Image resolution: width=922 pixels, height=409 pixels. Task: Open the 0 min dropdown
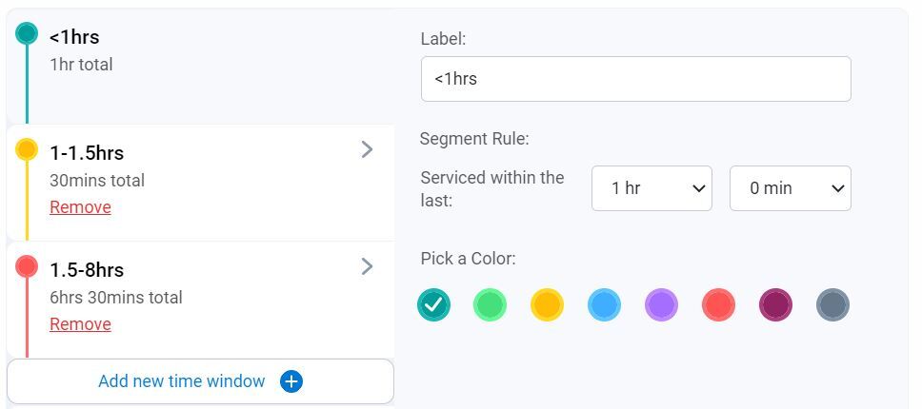pos(790,188)
